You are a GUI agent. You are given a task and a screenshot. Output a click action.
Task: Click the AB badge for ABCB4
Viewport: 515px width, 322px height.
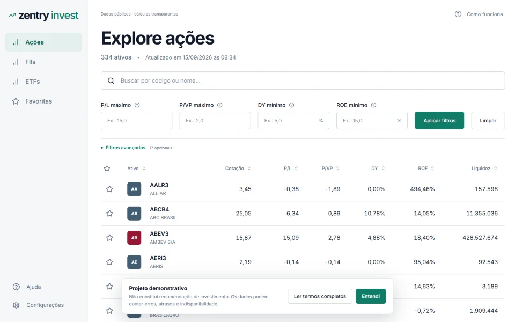point(134,213)
